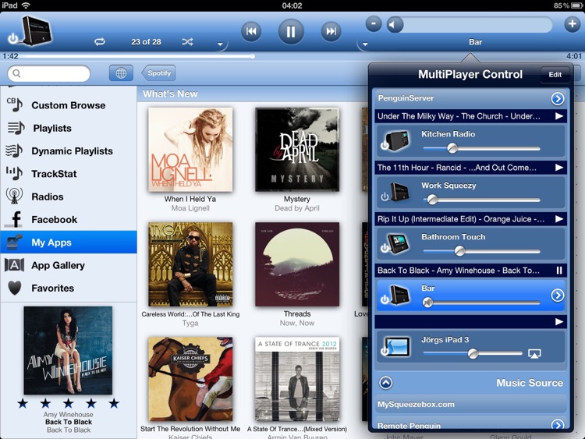Select MySqueezebox.com music source

tap(471, 405)
